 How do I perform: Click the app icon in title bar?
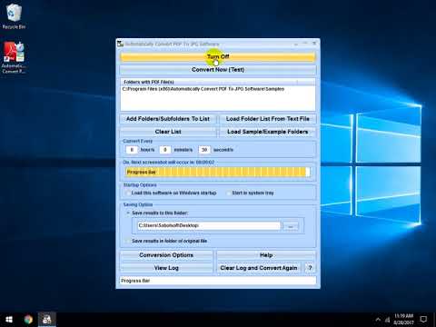(121, 44)
